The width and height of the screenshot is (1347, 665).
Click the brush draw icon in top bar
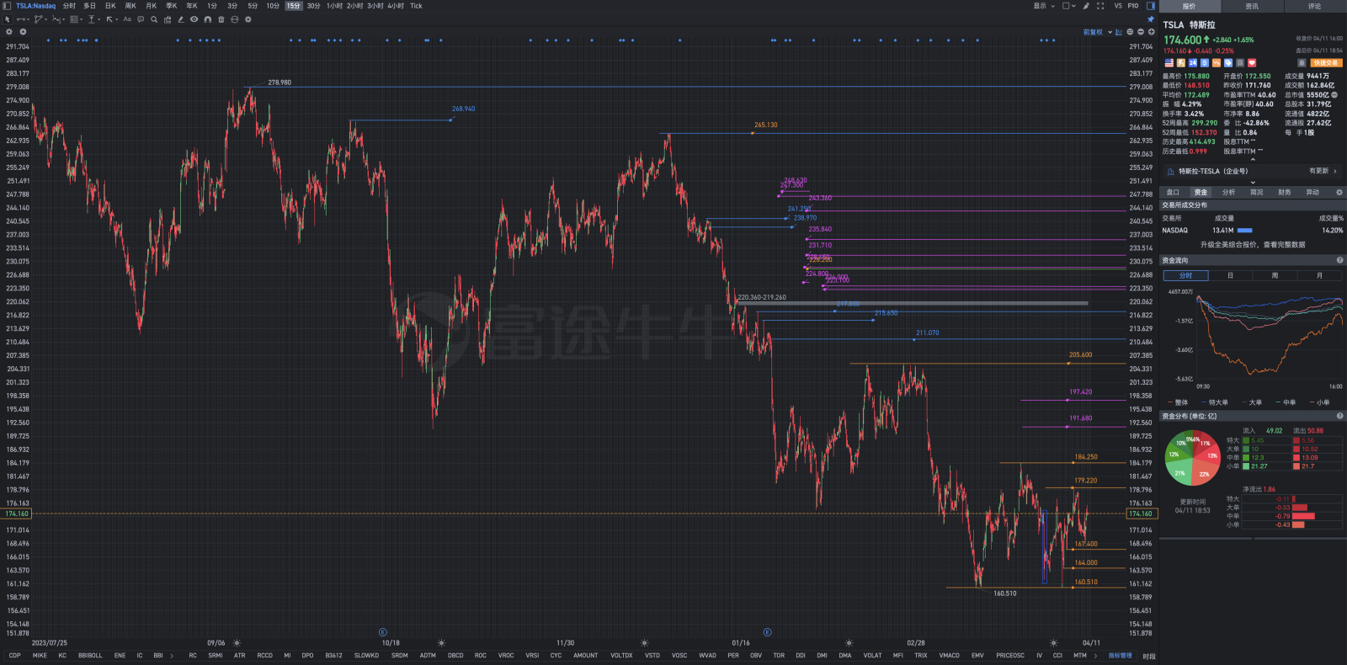coord(1086,6)
